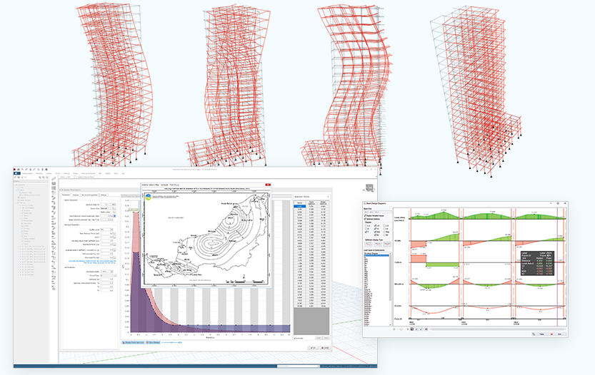Switch to the Settings tab of seismic dialog
This screenshot has width=595, height=375.
coord(104,195)
